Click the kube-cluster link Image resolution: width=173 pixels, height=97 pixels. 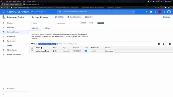pyautogui.click(x=109, y=51)
